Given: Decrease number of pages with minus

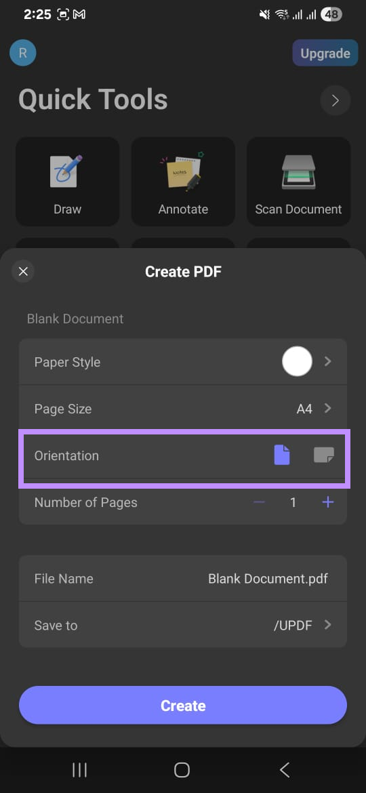Looking at the screenshot, I should click(260, 502).
